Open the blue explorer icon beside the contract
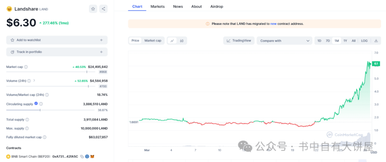The height and width of the screenshot is (162, 386). point(87,156)
